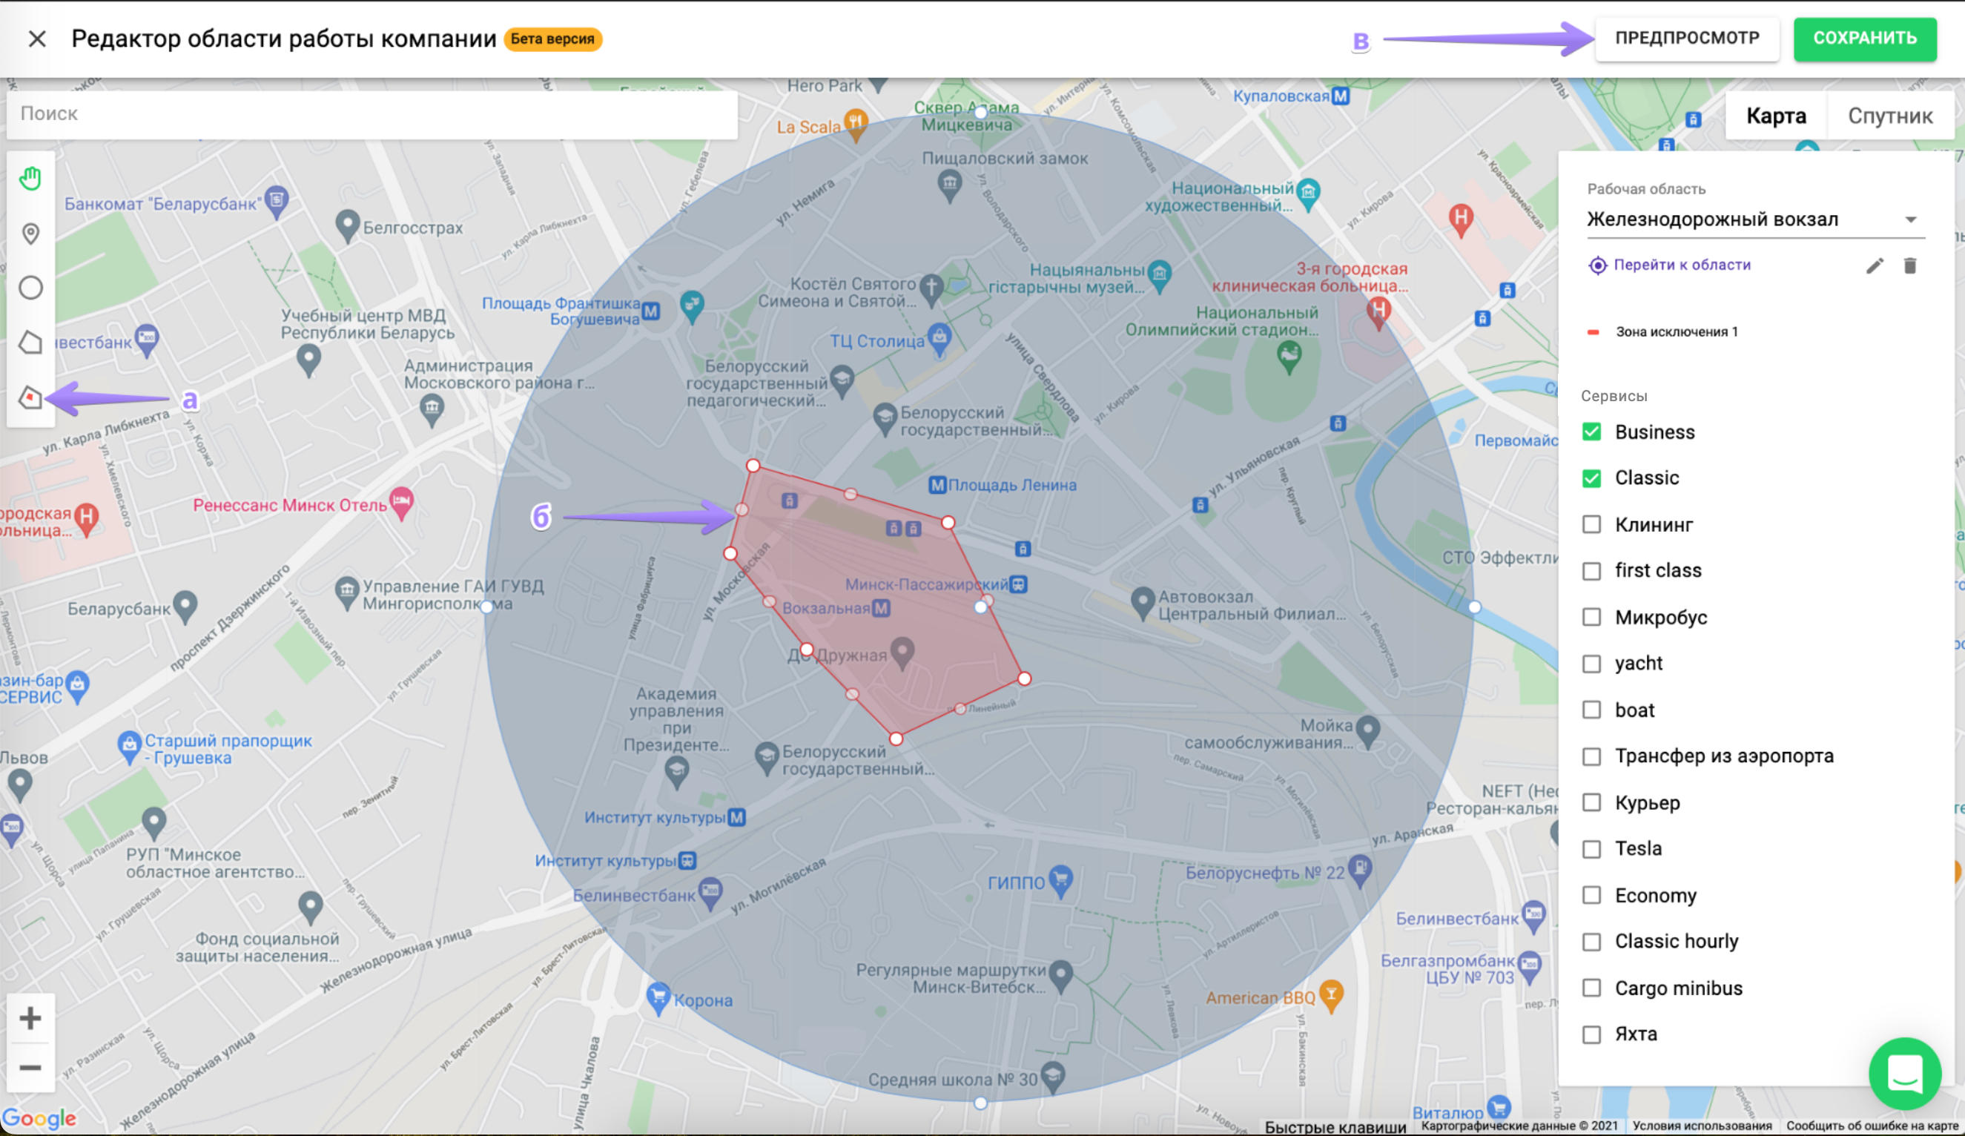Screen dimensions: 1965x1136
Task: Select the exclusion zone polygon tool
Action: (30, 397)
